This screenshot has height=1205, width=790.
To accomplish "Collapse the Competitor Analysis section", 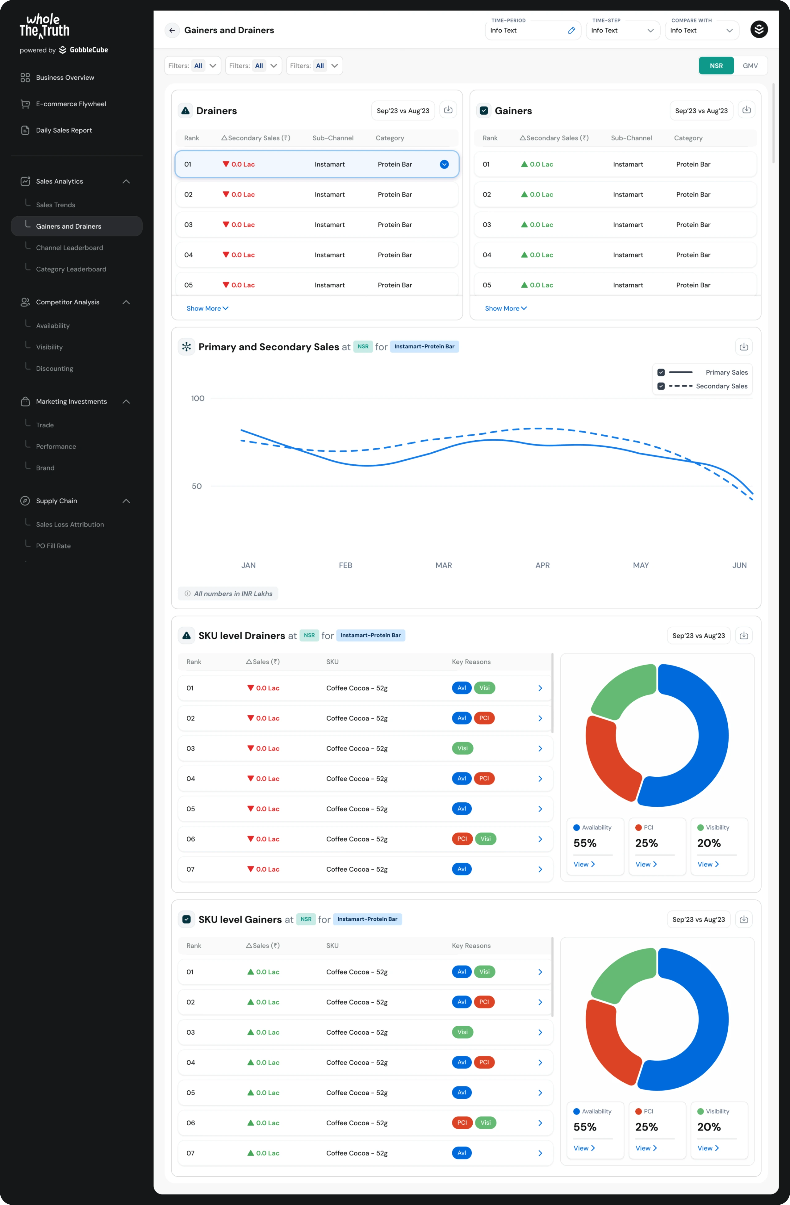I will click(x=127, y=302).
